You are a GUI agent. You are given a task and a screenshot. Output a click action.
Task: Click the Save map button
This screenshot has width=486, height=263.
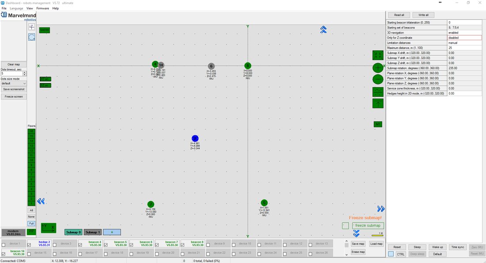(358, 244)
